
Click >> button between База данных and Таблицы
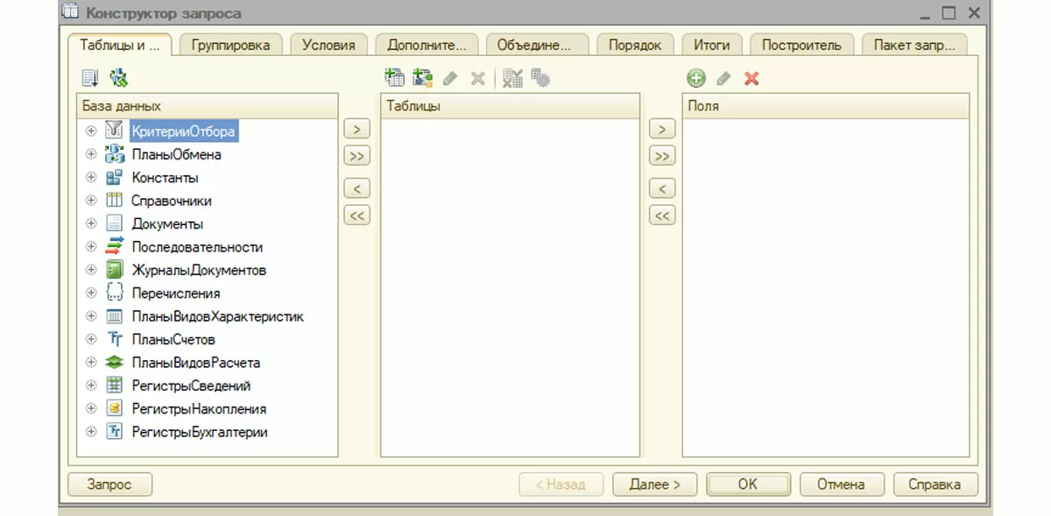pyautogui.click(x=356, y=156)
